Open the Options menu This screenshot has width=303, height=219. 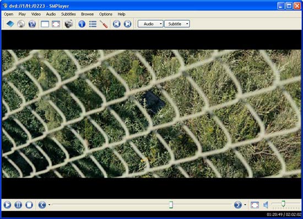click(106, 14)
